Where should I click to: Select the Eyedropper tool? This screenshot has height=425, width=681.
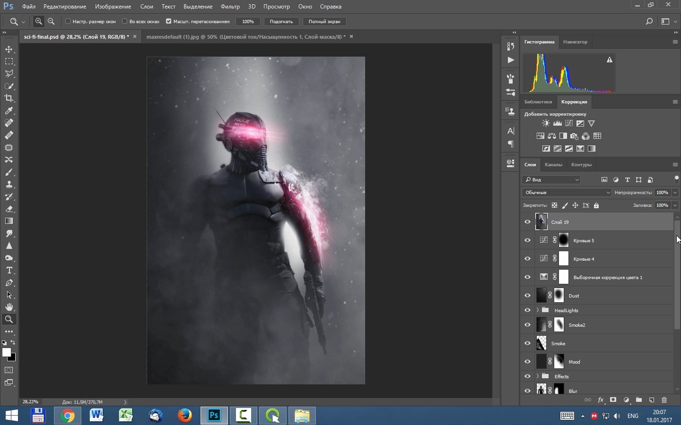pyautogui.click(x=9, y=110)
